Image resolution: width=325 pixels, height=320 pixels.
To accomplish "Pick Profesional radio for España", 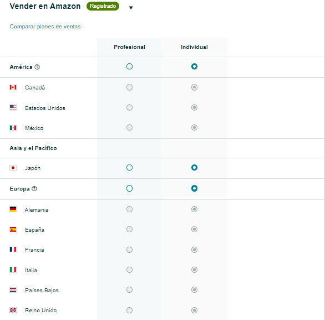I will [129, 229].
